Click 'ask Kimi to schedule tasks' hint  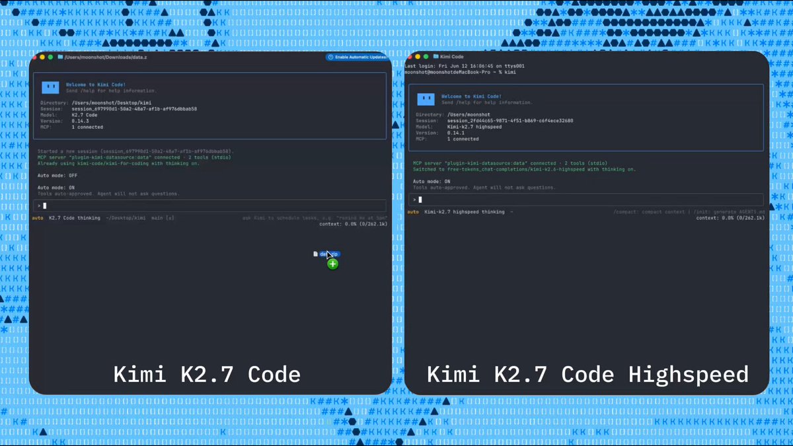(315, 218)
